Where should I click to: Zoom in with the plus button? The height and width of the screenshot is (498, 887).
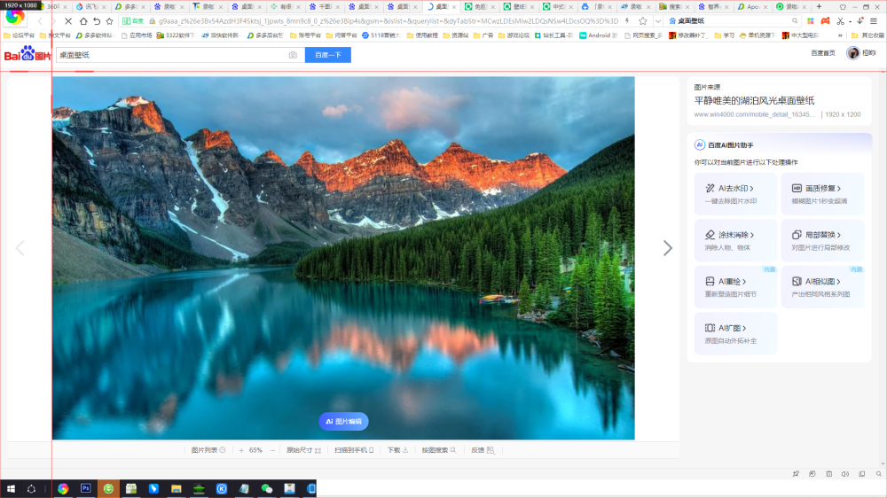tap(241, 450)
